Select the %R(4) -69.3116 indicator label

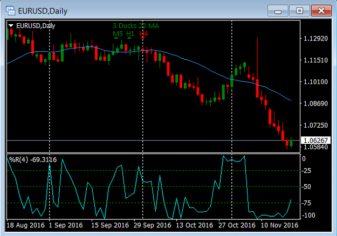33,160
